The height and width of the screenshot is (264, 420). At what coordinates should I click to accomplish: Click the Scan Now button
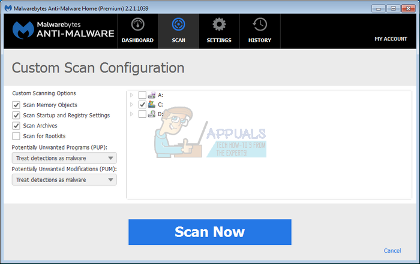click(x=210, y=232)
